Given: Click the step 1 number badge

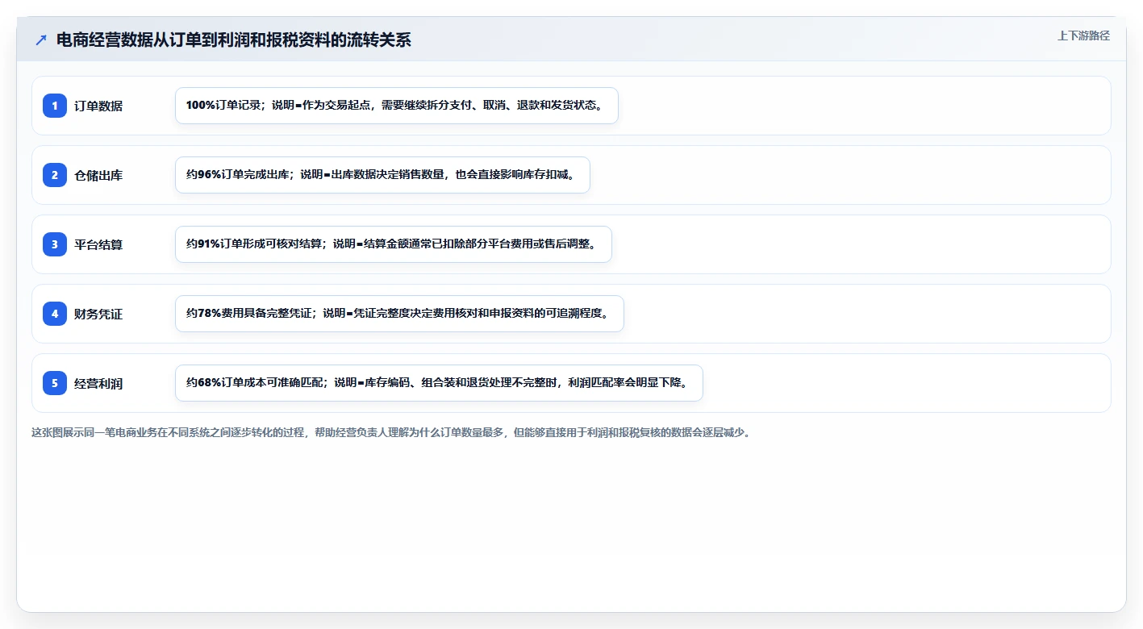Looking at the screenshot, I should (x=55, y=106).
